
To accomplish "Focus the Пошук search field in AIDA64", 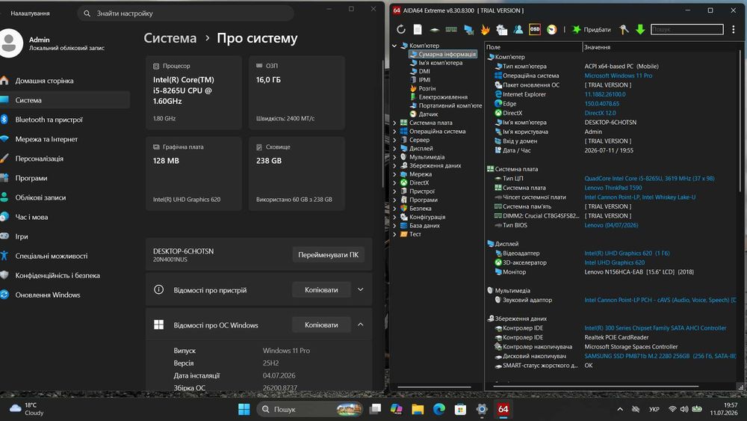I will point(687,30).
